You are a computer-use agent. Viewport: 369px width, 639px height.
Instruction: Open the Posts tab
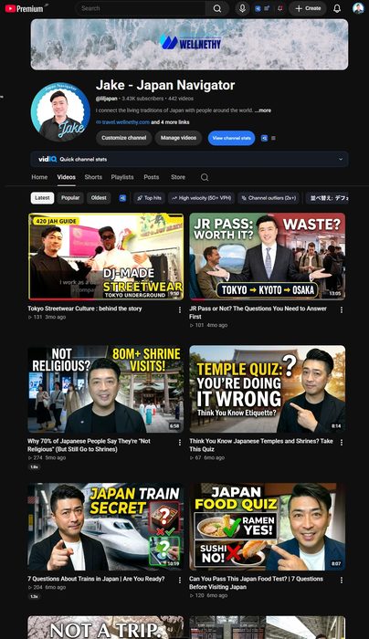click(x=152, y=177)
